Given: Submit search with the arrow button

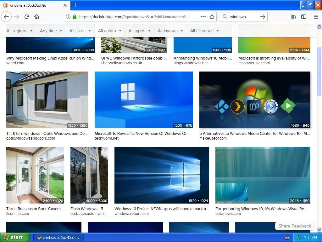Looking at the screenshot, I should point(263,17).
